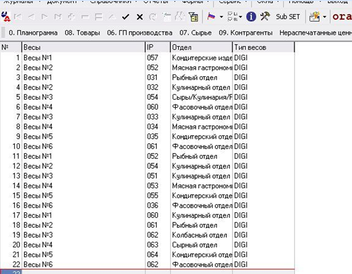This screenshot has height=274, width=352.
Task: Click the greyed triangle edit icon
Action: point(112,17)
